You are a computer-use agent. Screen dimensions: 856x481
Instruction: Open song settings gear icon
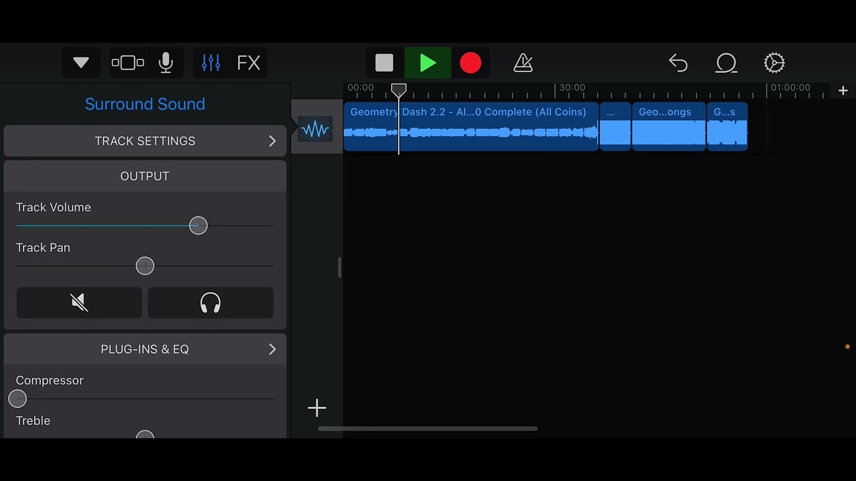pyautogui.click(x=774, y=63)
